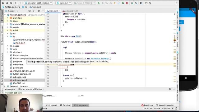Click the green Run button
Viewport: 199px width, 112px height.
(99, 3)
